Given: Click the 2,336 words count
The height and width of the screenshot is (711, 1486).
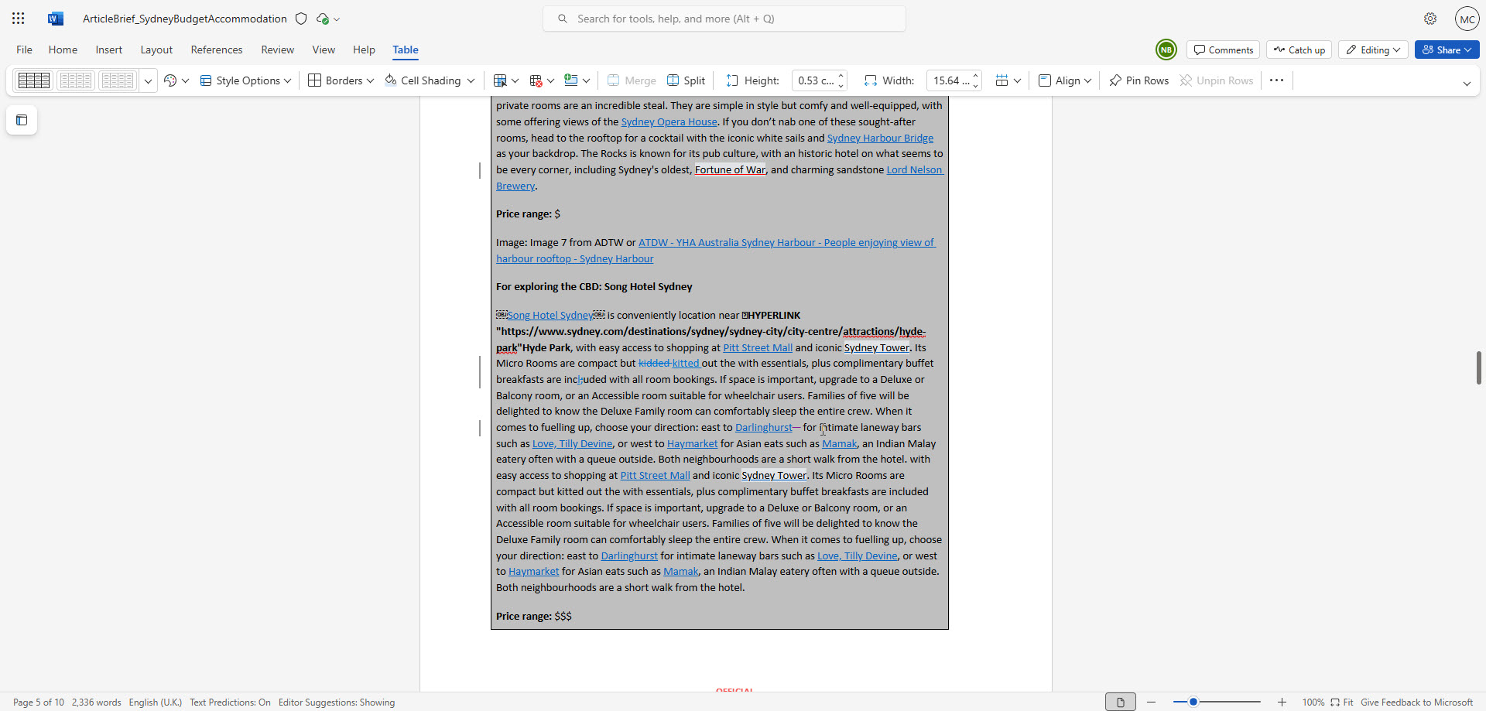Looking at the screenshot, I should (x=97, y=702).
